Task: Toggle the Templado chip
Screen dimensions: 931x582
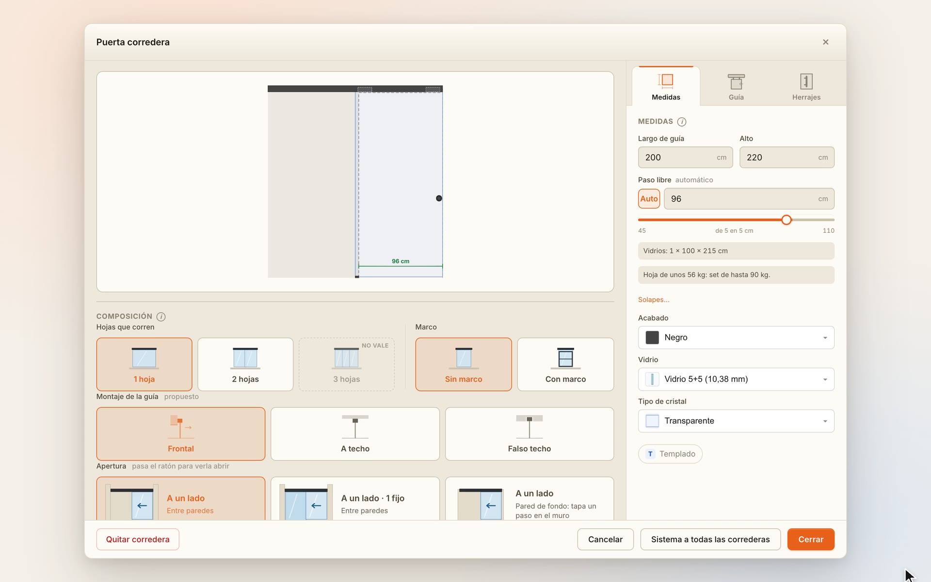Action: pyautogui.click(x=670, y=454)
